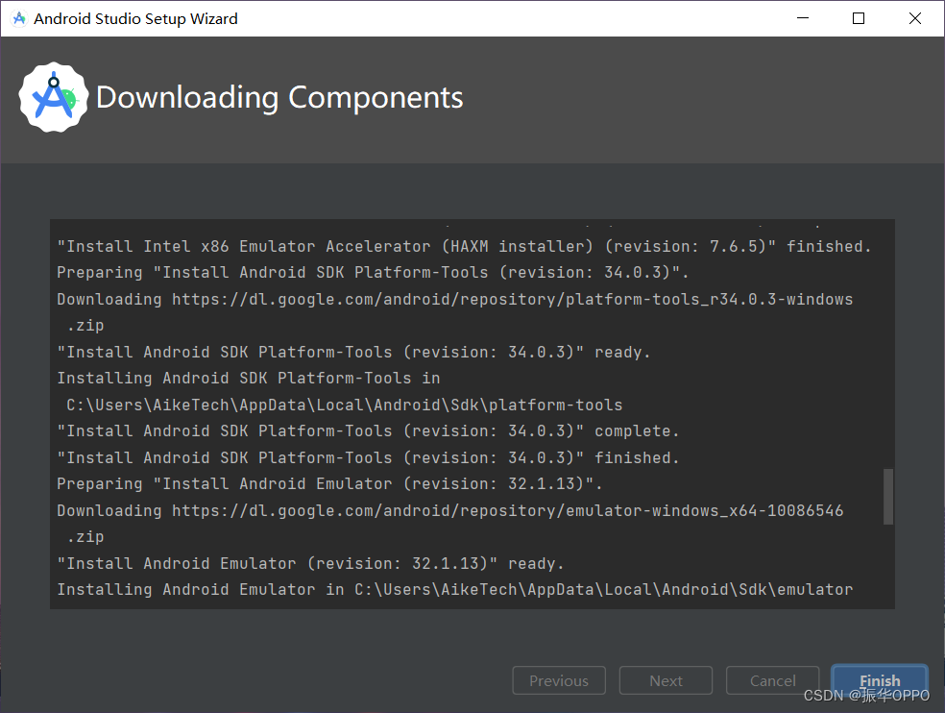The height and width of the screenshot is (713, 945).
Task: Click the Next button
Action: point(666,680)
